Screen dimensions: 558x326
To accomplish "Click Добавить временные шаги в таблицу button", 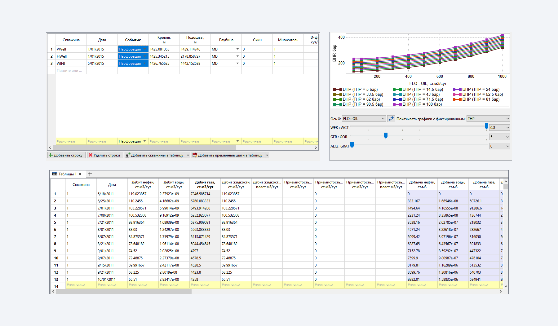I will pyautogui.click(x=228, y=155).
